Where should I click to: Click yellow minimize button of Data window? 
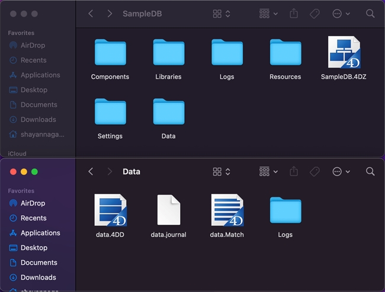[24, 172]
